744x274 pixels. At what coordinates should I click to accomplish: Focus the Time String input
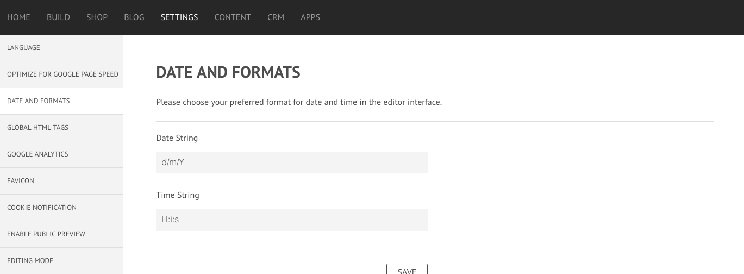coord(292,220)
